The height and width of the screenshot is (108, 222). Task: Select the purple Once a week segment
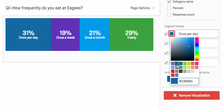[x=65, y=35]
